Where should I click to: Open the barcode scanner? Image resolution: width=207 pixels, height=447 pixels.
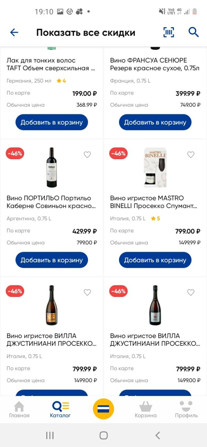(169, 32)
